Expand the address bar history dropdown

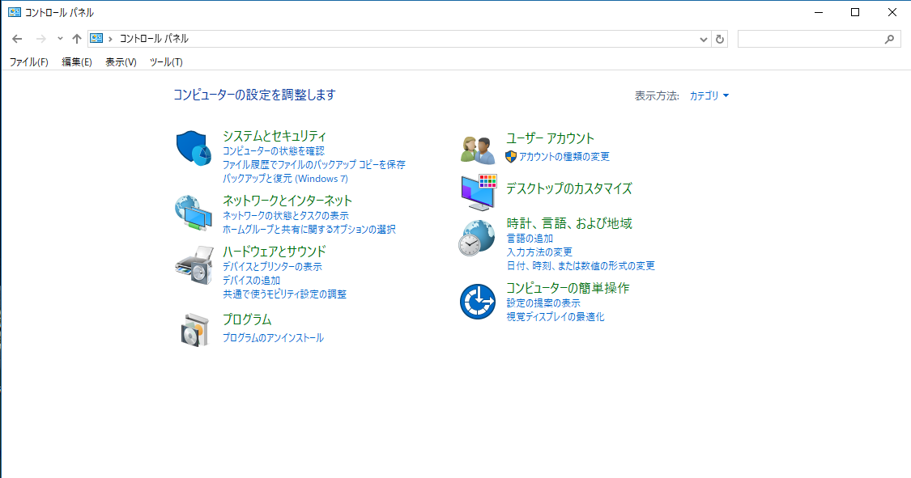(x=703, y=39)
